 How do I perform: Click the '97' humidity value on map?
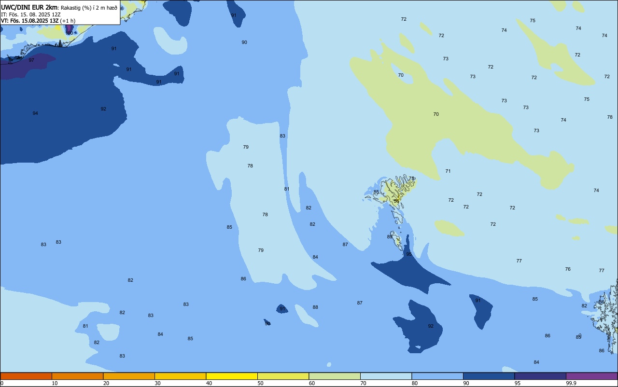coord(31,60)
